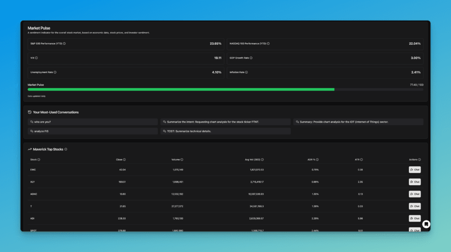The width and height of the screenshot is (451, 252).
Task: Click the Close column header
Action: pyautogui.click(x=119, y=160)
